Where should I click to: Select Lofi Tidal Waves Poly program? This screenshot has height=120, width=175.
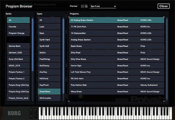(117, 72)
